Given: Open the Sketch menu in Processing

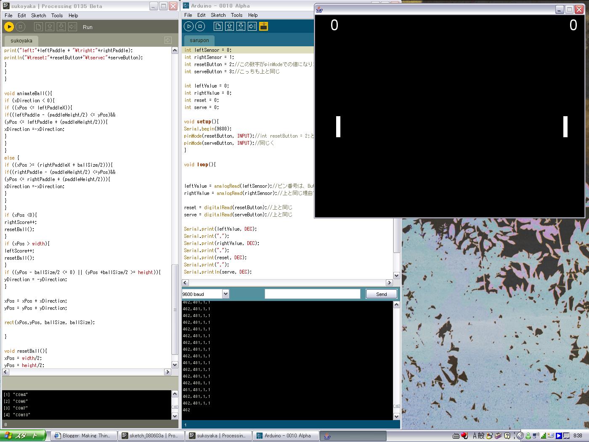Looking at the screenshot, I should click(39, 16).
